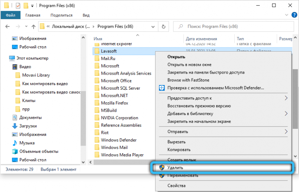Open Музыка in navigation pane
The width and height of the screenshot is (299, 192).
(x=27, y=143)
